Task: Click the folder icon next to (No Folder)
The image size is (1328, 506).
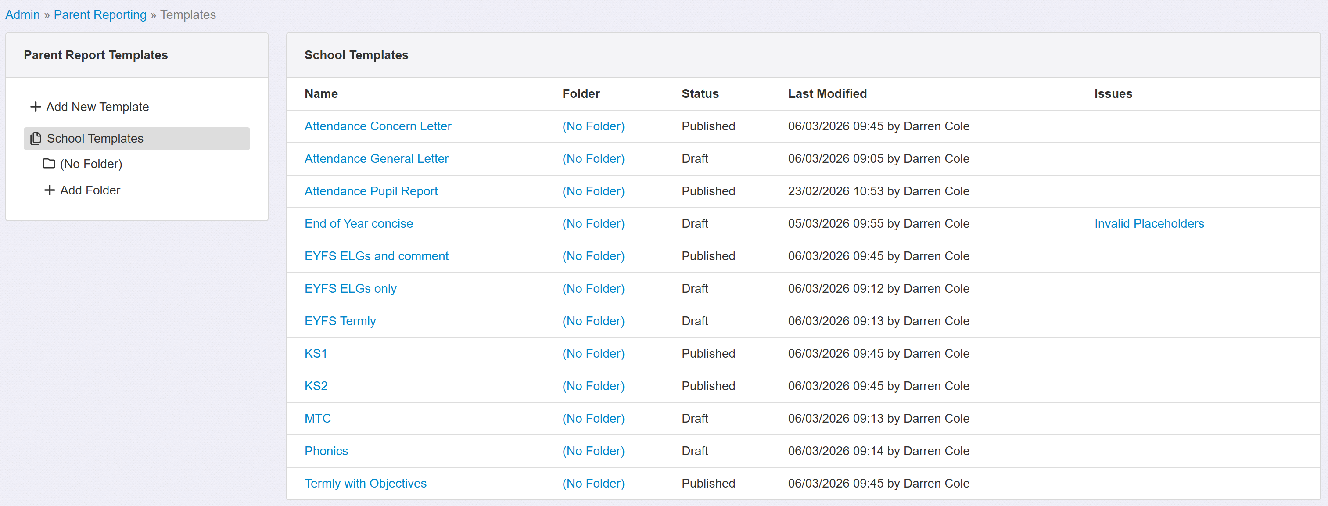Action: (49, 164)
